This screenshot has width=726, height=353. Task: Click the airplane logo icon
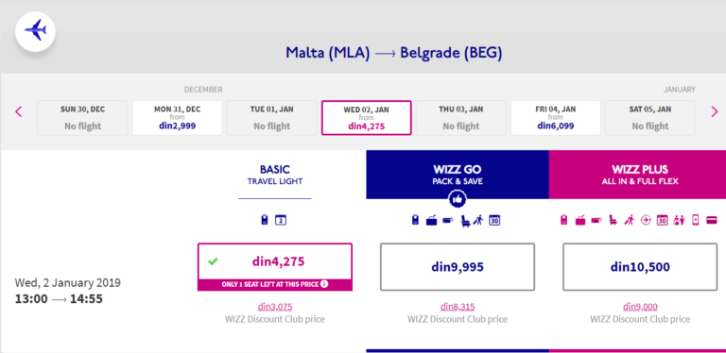[35, 31]
